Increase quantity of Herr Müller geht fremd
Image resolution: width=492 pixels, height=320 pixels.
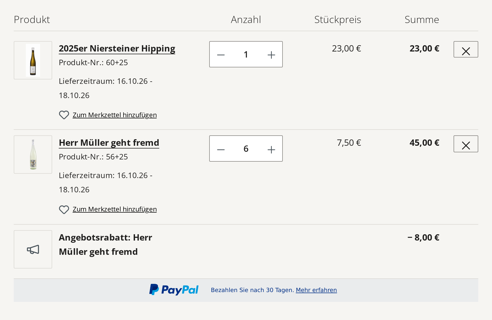271,149
